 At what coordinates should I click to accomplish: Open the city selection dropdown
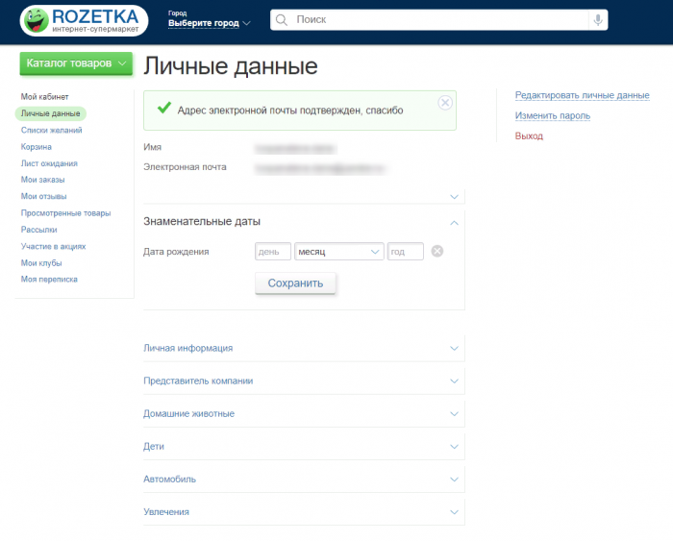[209, 23]
